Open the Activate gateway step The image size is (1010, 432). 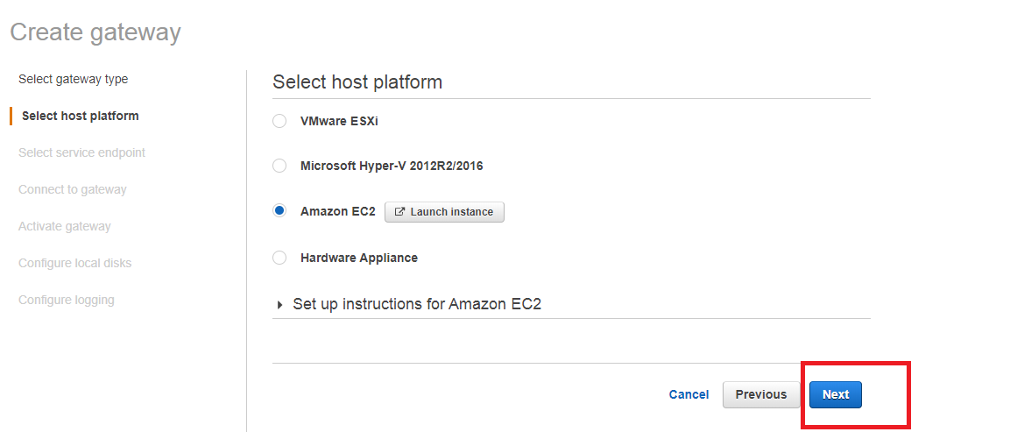click(x=64, y=226)
